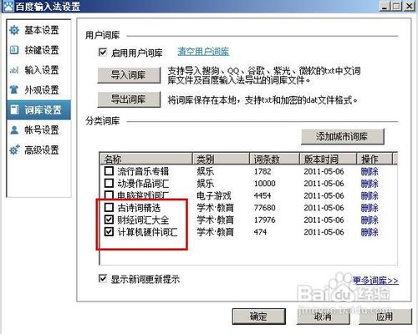Screen dimensions: 418x334
Task: Click the gears icon beside 高级设置
Action: click(x=14, y=150)
